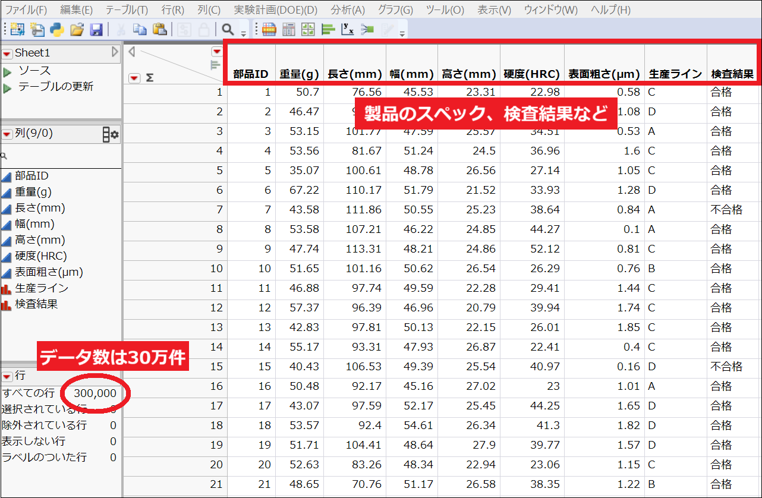The image size is (762, 498).
Task: Open 行 panel red triangle menu
Action: pyautogui.click(x=7, y=376)
